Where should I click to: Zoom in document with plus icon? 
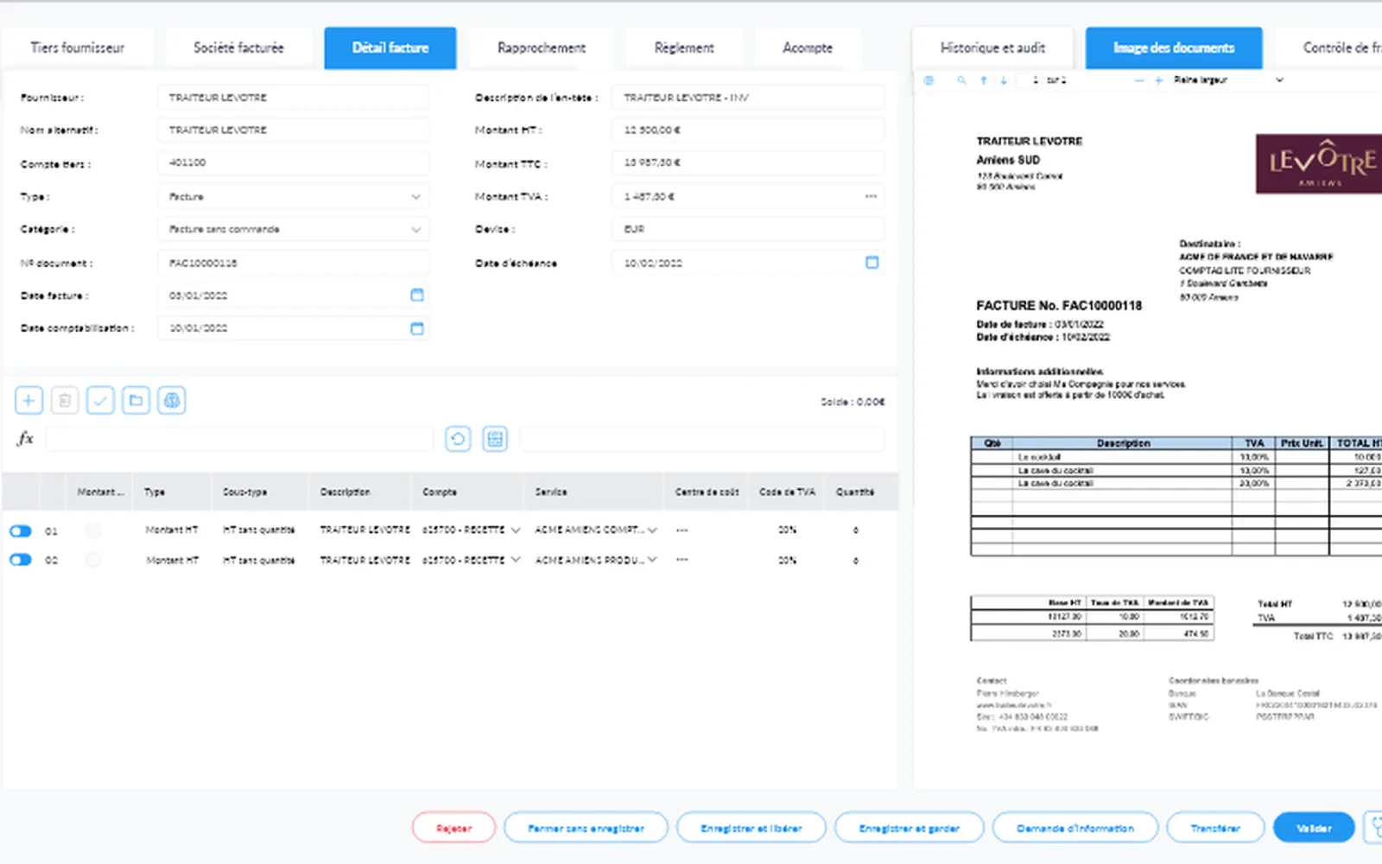click(x=1159, y=80)
